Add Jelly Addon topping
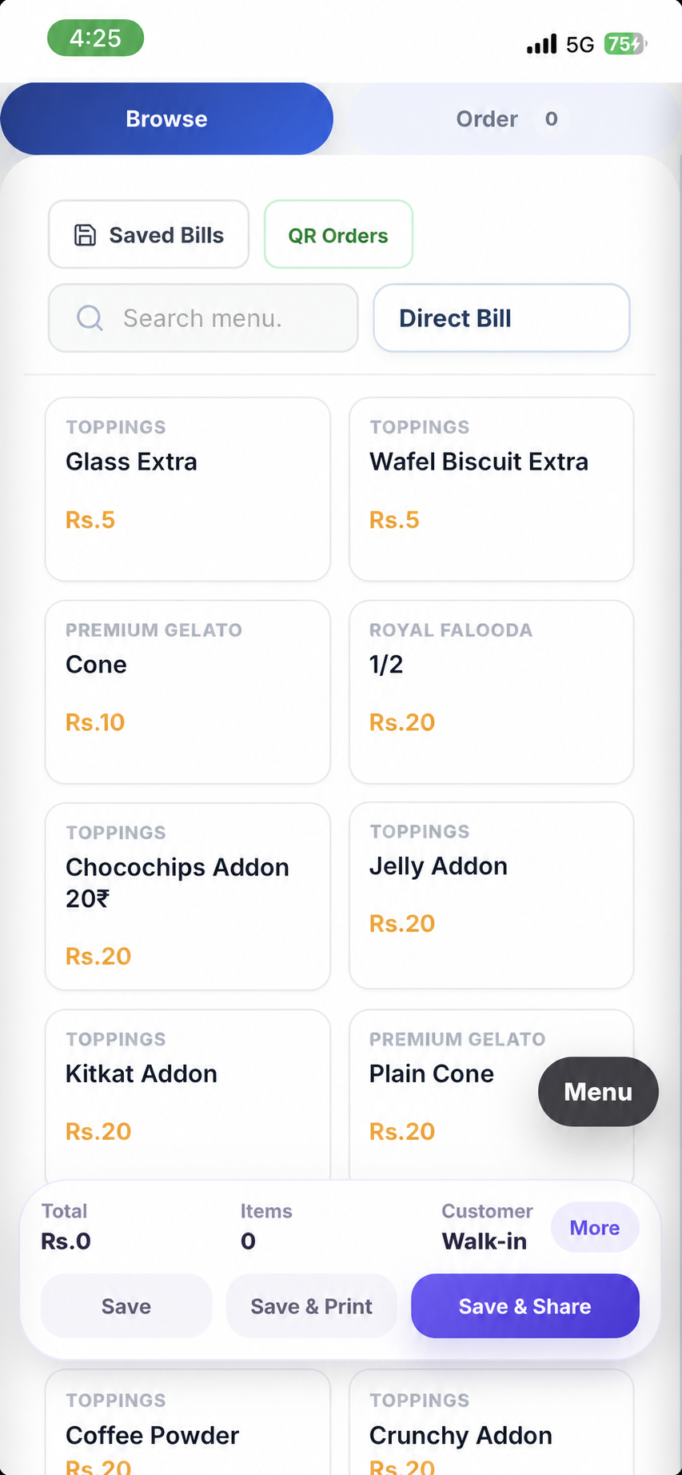682x1475 pixels. [492, 896]
